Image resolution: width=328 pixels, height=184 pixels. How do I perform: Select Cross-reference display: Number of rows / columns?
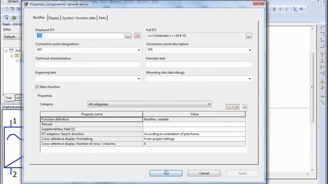click(91, 144)
